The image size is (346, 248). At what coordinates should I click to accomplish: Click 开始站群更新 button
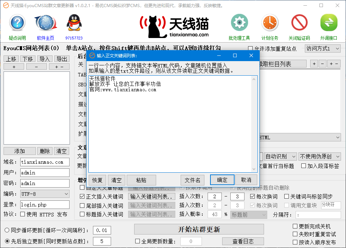point(199,229)
